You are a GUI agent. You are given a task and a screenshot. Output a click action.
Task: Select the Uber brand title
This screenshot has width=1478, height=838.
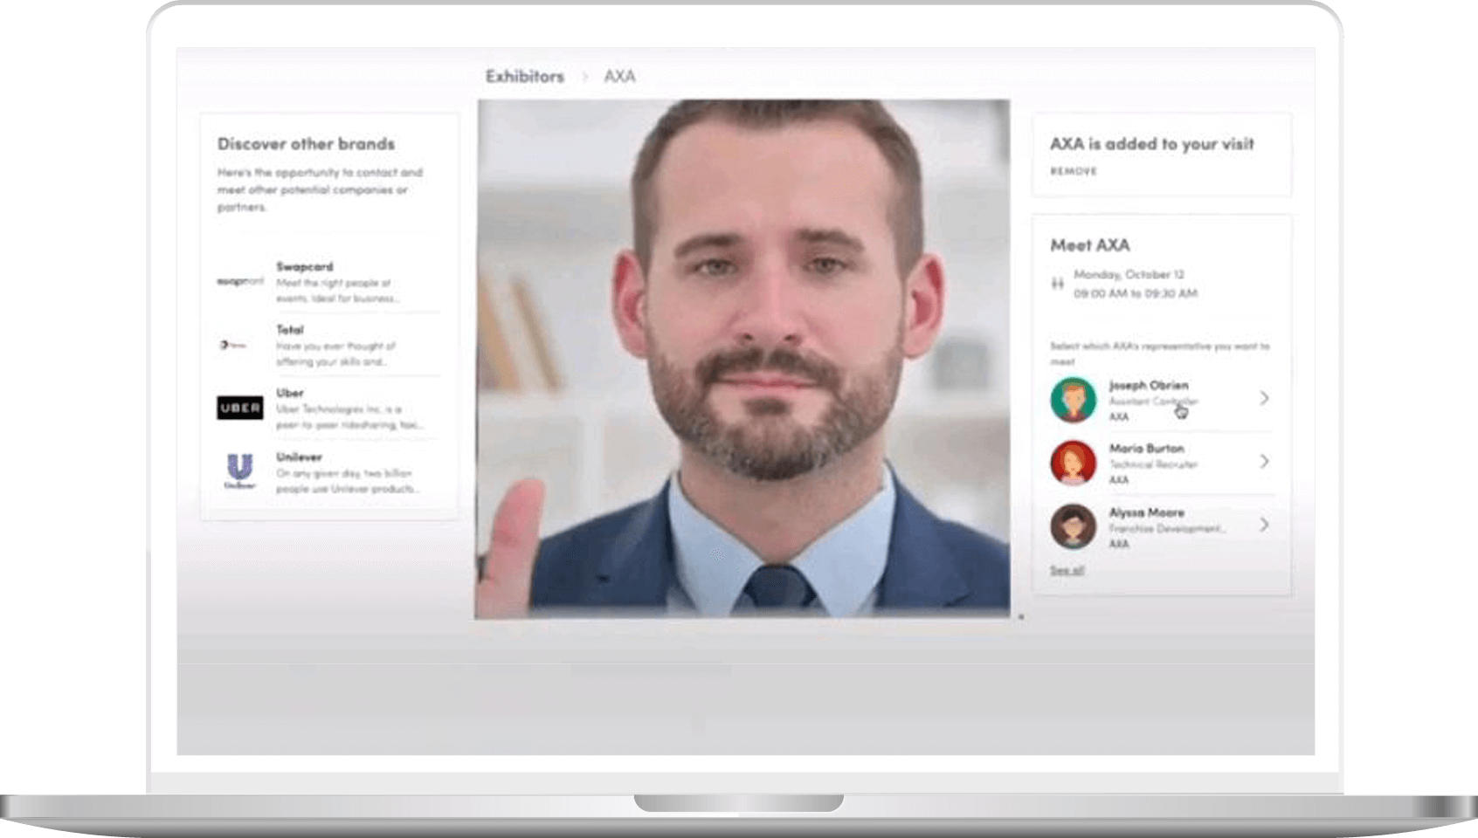coord(290,393)
